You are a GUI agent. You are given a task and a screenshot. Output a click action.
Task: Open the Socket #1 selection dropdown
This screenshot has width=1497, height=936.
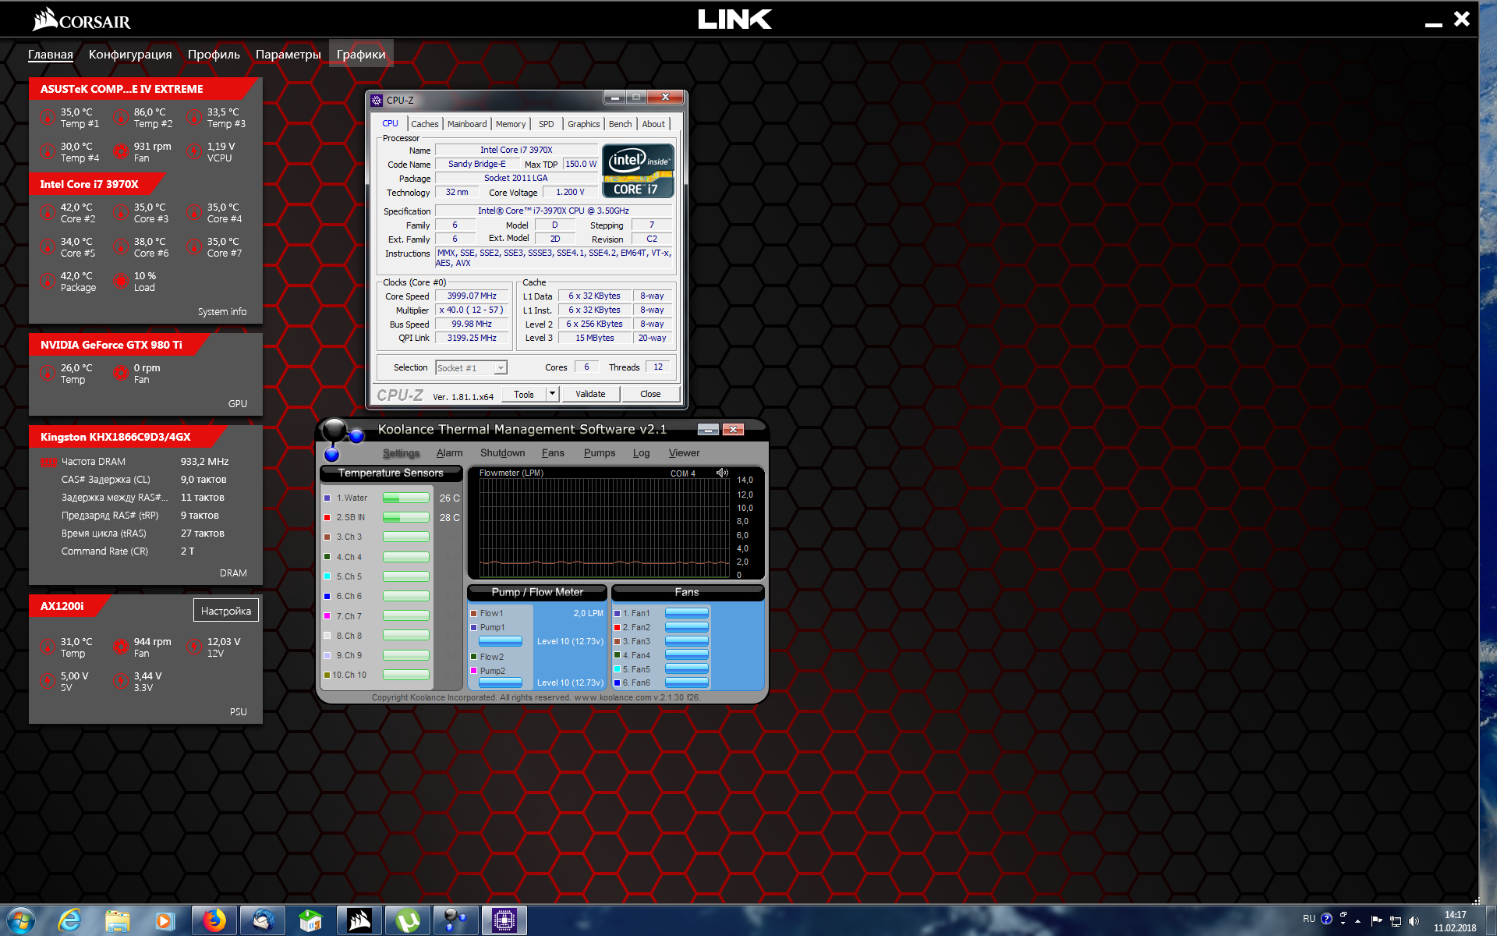point(501,368)
